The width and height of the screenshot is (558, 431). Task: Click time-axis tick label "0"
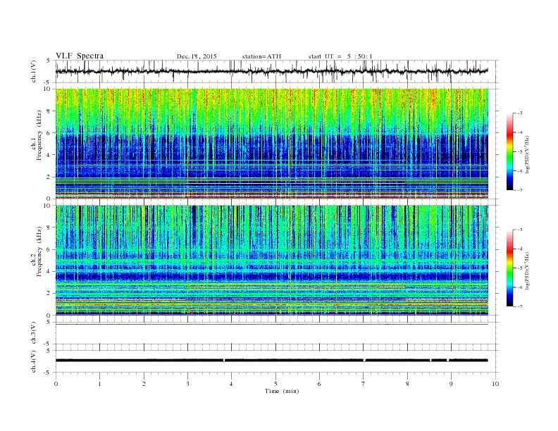coord(56,384)
